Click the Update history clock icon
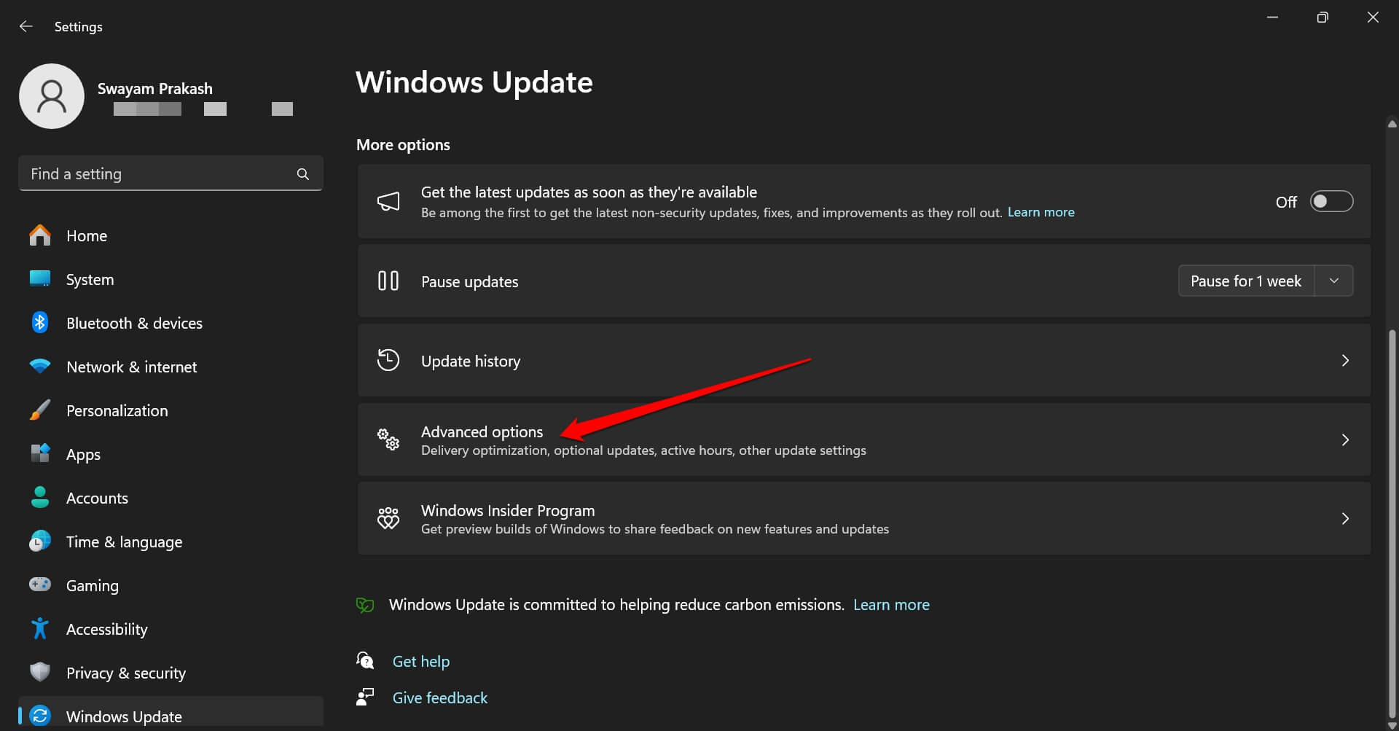1399x731 pixels. pyautogui.click(x=388, y=361)
